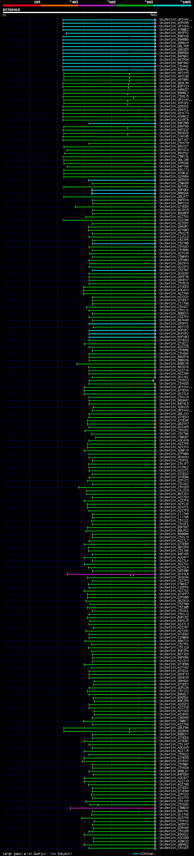Select the UniRef100_C5Y7W0 label
The image size is (194, 856).
click(x=174, y=434)
